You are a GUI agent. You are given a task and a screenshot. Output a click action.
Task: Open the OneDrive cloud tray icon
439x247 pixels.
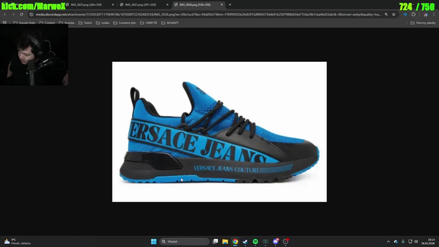pyautogui.click(x=396, y=242)
